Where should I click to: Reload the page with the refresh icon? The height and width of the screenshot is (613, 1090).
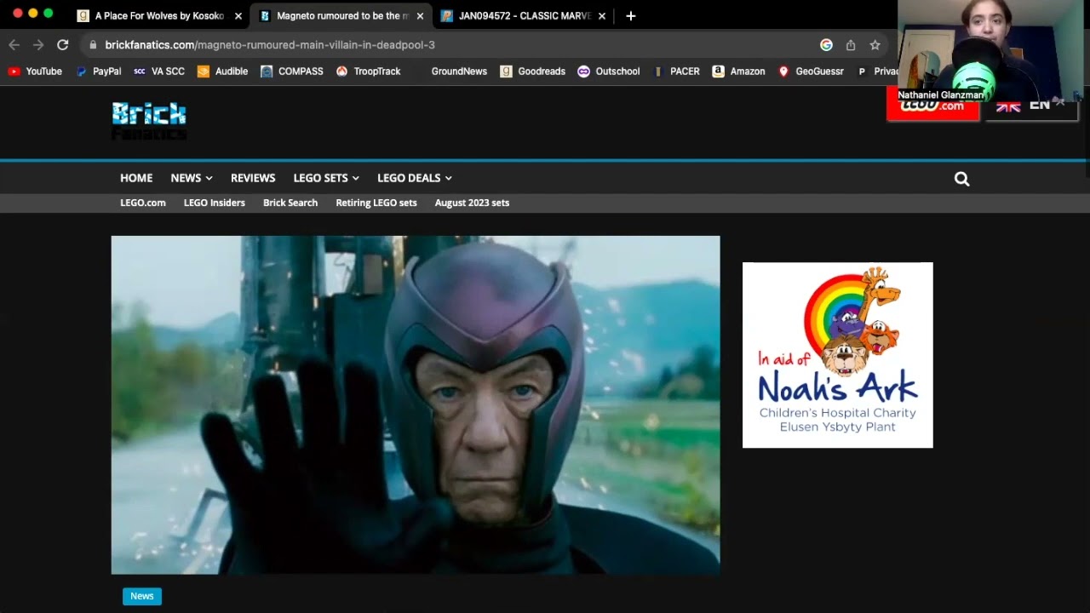pos(62,44)
